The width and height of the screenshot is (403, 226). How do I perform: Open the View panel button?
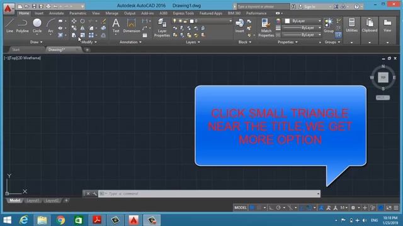(387, 26)
